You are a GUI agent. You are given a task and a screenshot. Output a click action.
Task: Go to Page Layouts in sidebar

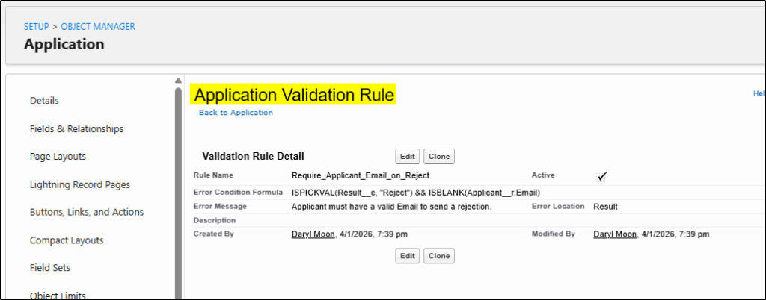coord(58,157)
